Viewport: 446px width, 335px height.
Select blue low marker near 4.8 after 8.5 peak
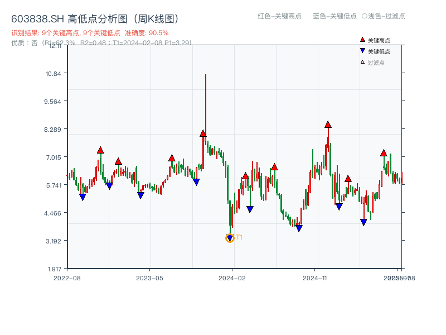pos(339,207)
